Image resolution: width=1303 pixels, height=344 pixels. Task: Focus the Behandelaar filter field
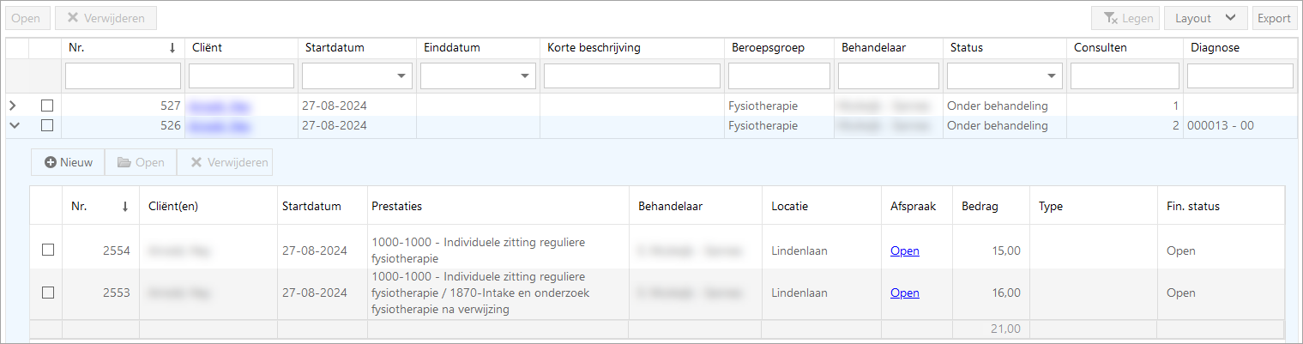click(889, 76)
